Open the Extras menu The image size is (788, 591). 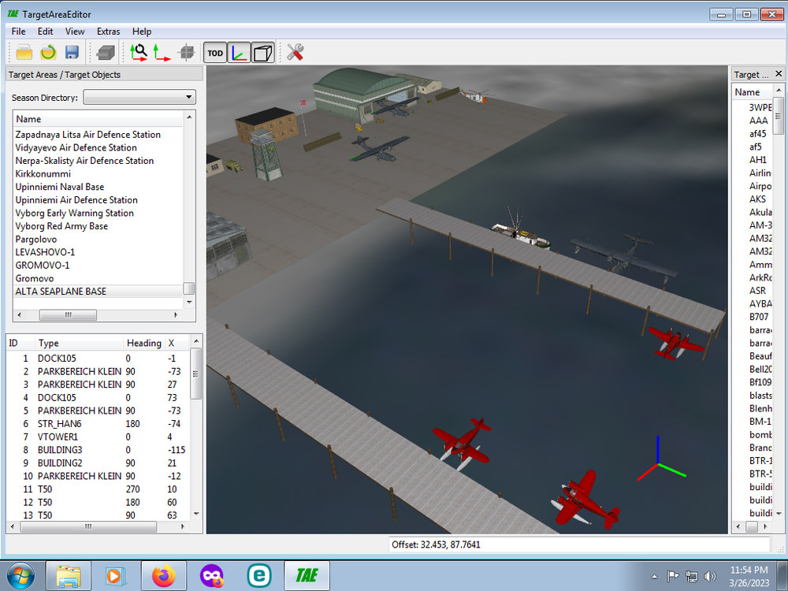(109, 32)
